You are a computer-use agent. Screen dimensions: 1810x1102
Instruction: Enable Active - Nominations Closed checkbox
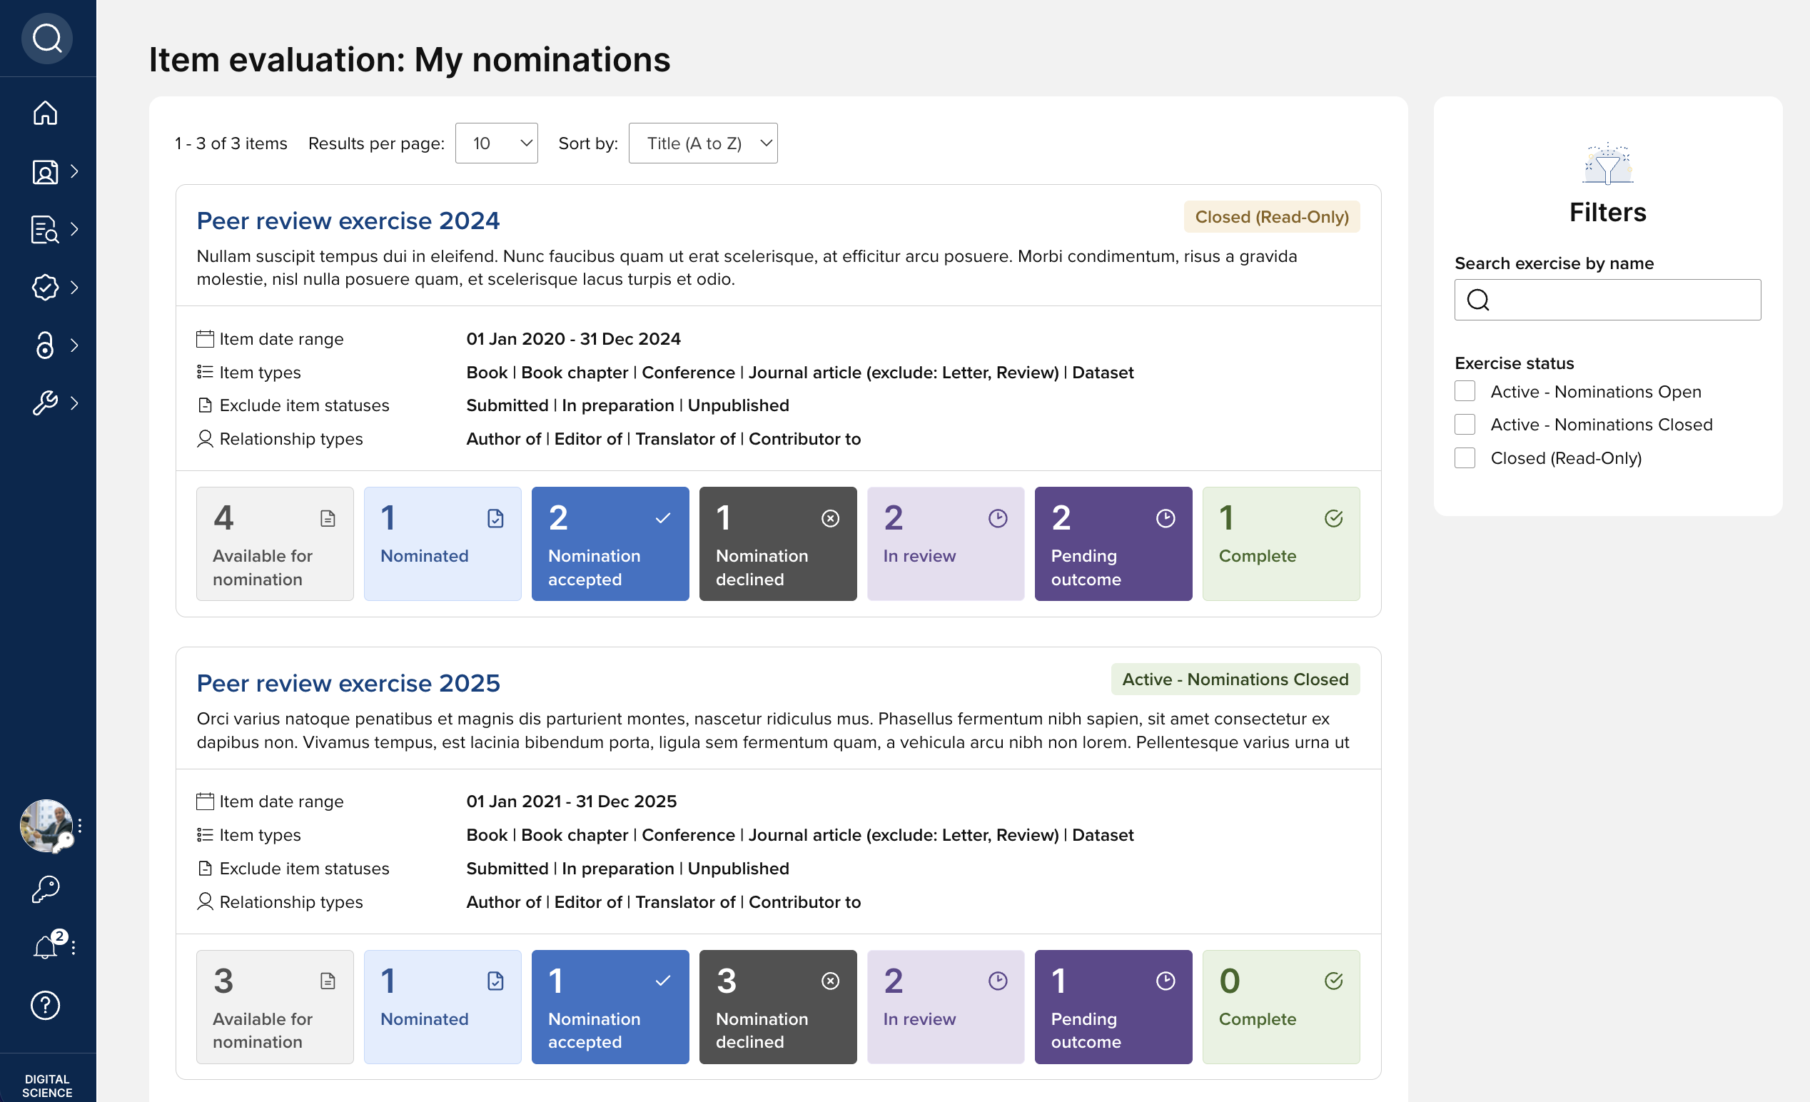[1465, 425]
